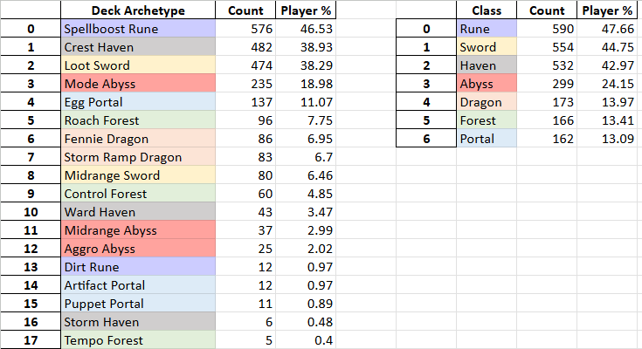642x349 pixels.
Task: Click the Portal class count 162
Action: point(547,139)
